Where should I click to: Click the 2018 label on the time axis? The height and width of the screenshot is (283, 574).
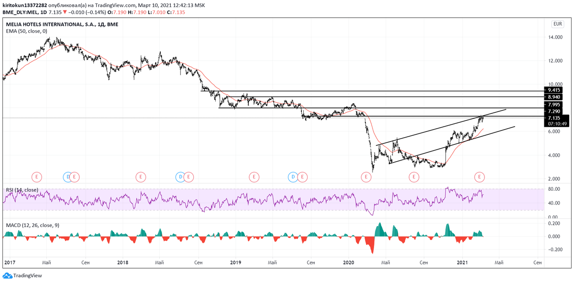[123, 262]
